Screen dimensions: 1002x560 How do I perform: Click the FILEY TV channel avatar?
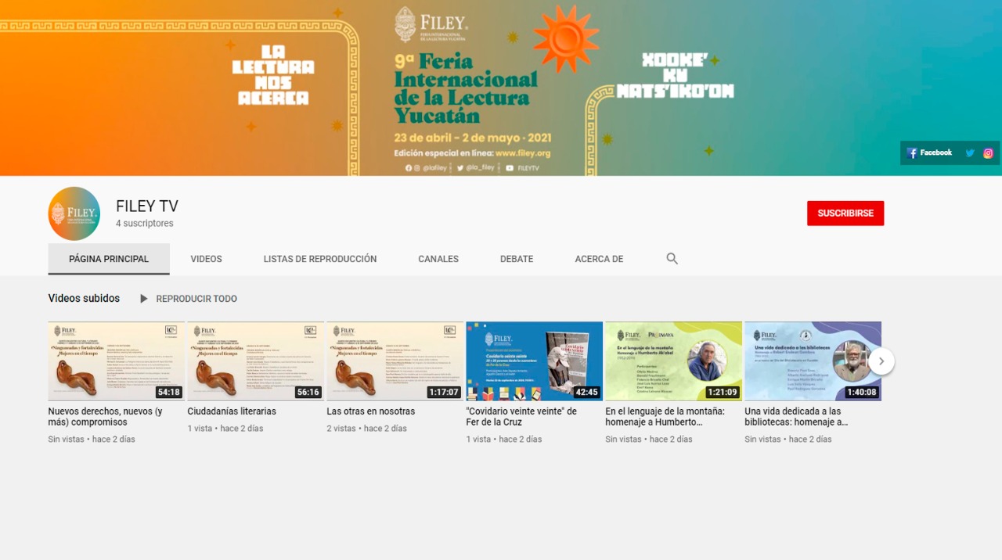pos(74,213)
